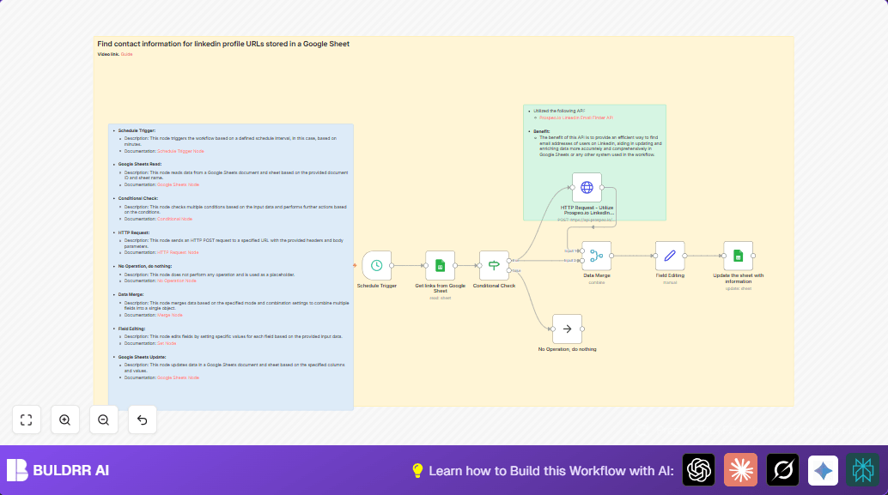Click the Conditional Check false output connector

pos(509,270)
